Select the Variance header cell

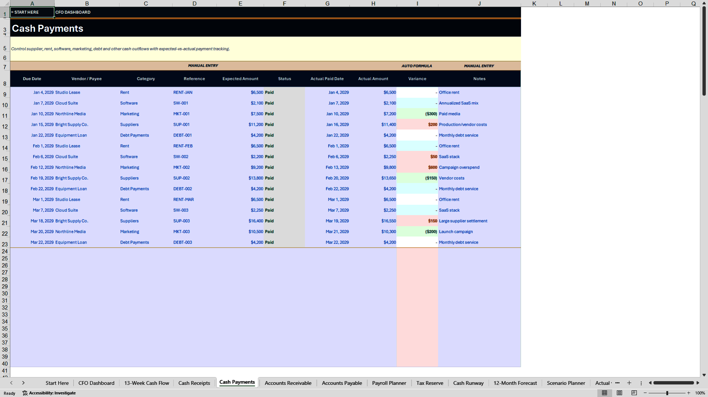(417, 79)
